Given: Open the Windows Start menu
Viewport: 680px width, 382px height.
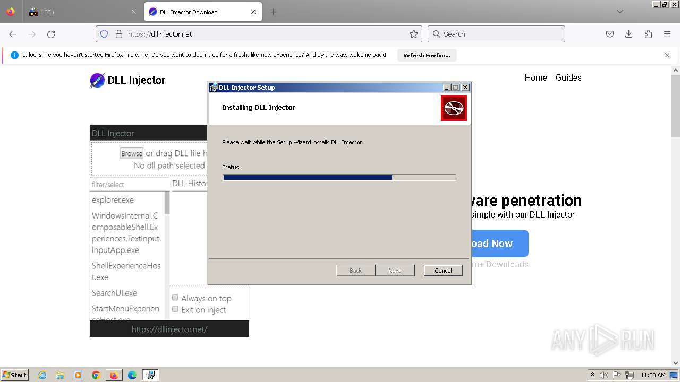Looking at the screenshot, I should point(15,375).
